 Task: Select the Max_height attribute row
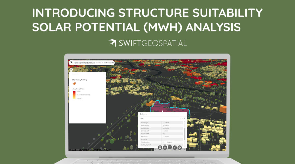point(162,122)
